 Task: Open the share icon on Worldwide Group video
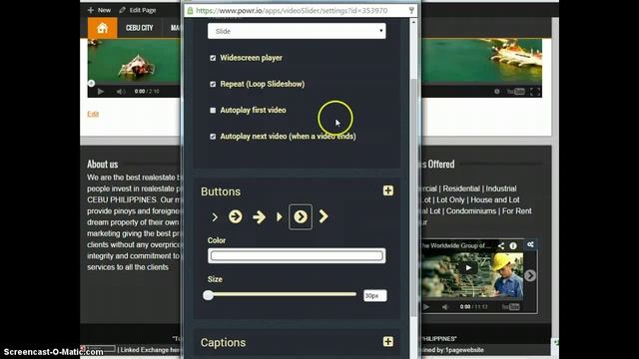(x=501, y=245)
